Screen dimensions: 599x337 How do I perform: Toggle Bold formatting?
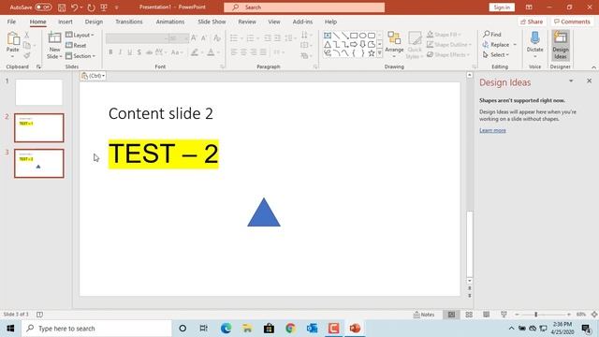pos(110,52)
